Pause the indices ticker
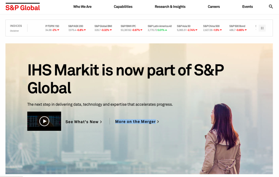Image resolution: width=279 pixels, height=177 pixels. point(262,28)
